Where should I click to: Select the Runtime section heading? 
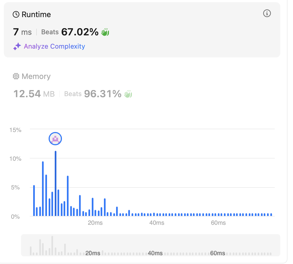(x=36, y=15)
